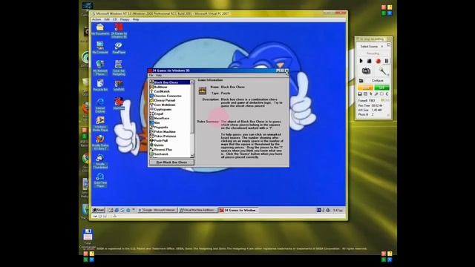Screen dimensions: 475x267
Task: Select Bulldozer in the games list
Action: coord(160,87)
